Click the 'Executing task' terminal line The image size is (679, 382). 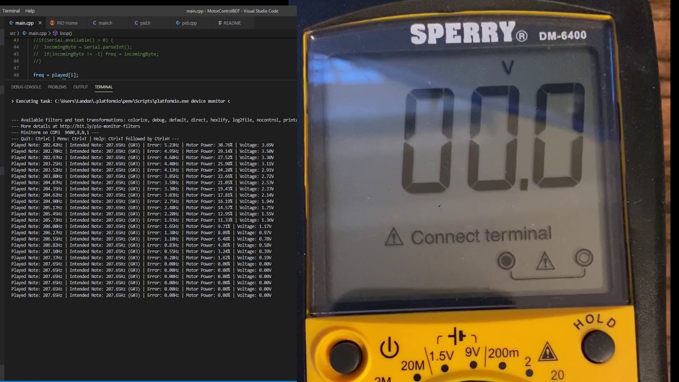tap(121, 101)
